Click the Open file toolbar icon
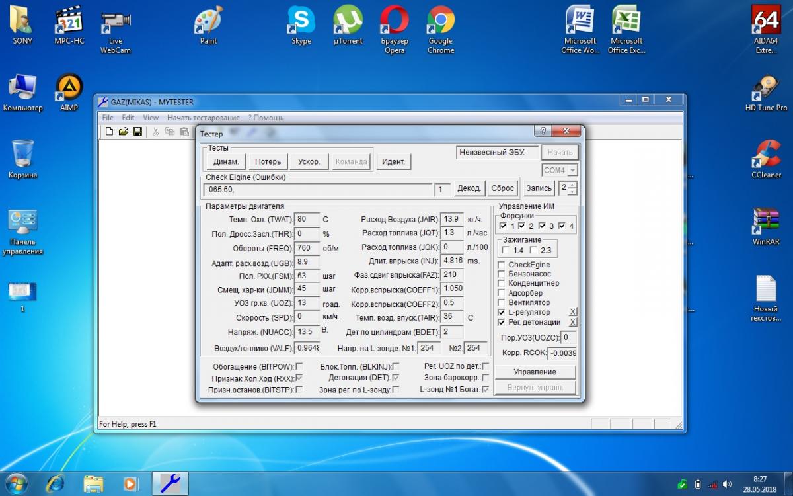Viewport: 793px width, 496px height. [124, 132]
